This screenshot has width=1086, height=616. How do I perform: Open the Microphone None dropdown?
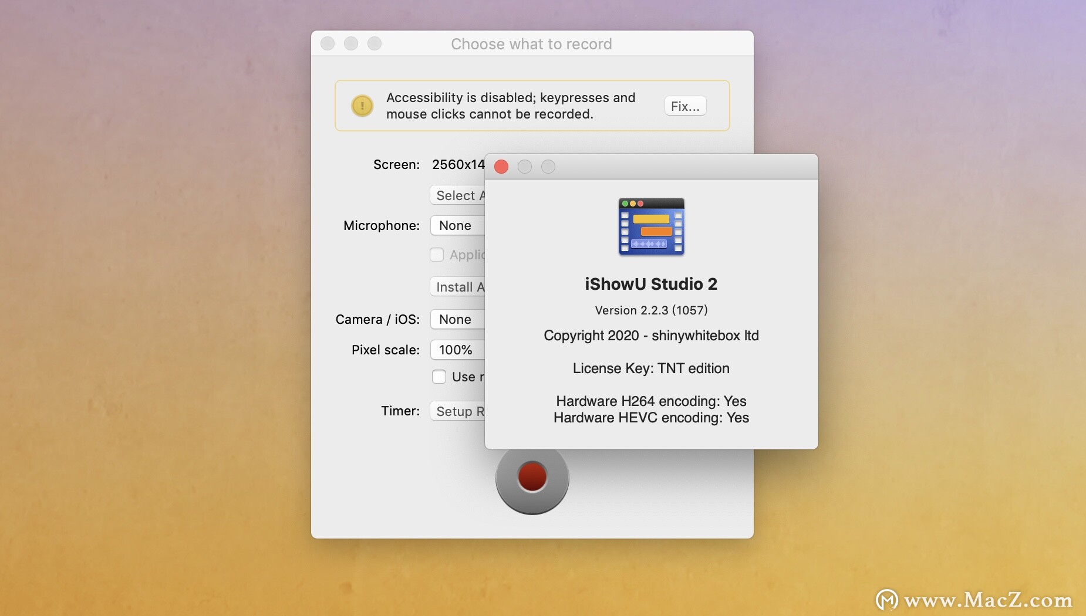coord(457,225)
